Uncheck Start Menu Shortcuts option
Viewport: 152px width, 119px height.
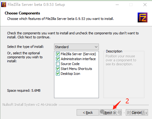58,69
